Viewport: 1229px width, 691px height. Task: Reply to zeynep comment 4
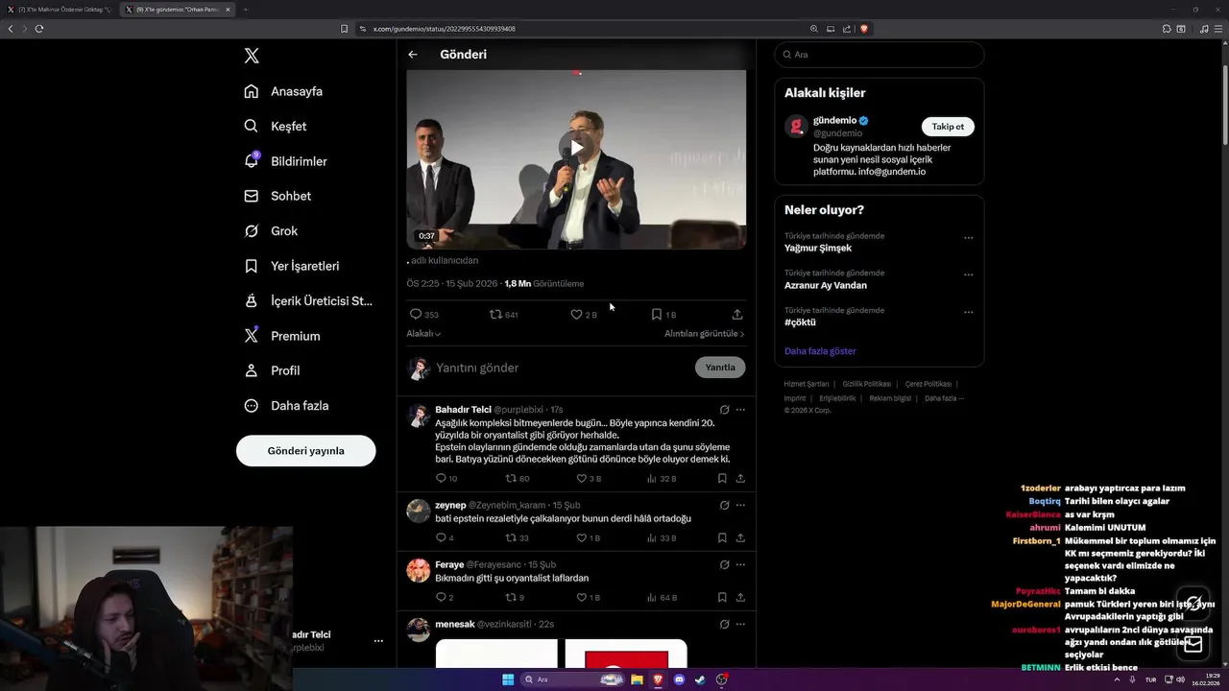point(441,537)
